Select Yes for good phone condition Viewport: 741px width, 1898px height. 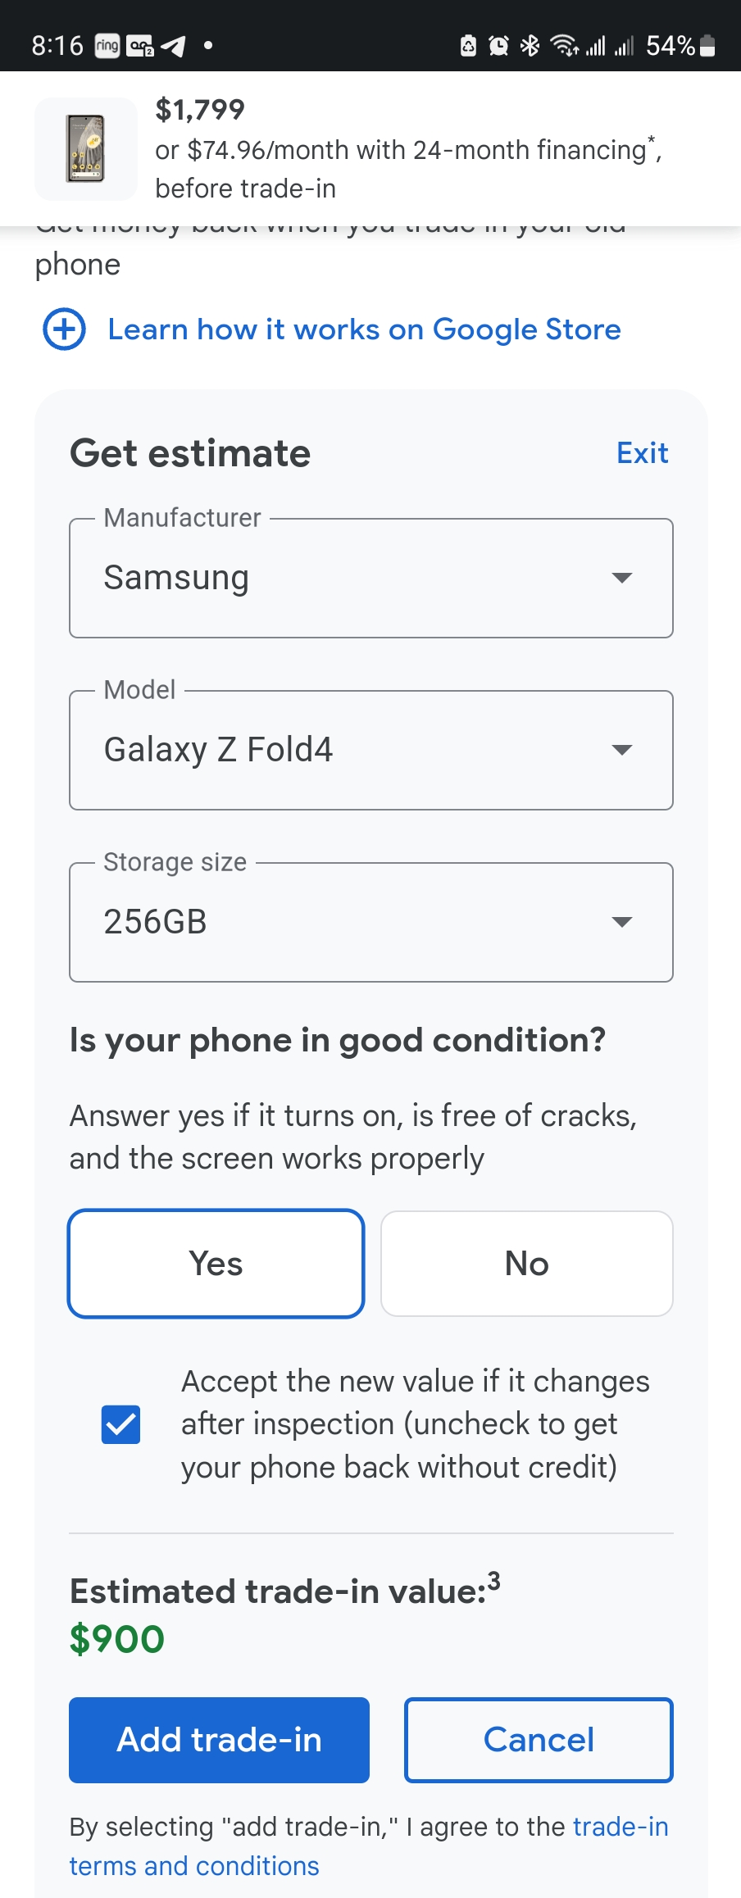[216, 1264]
